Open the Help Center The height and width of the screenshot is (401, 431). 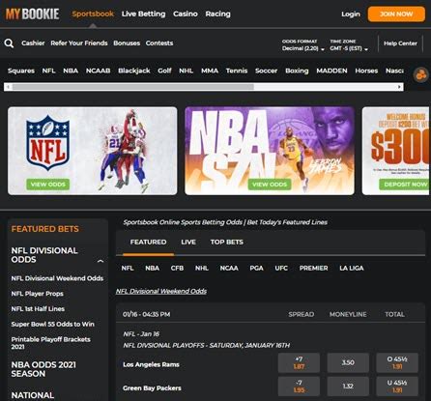[x=400, y=43]
